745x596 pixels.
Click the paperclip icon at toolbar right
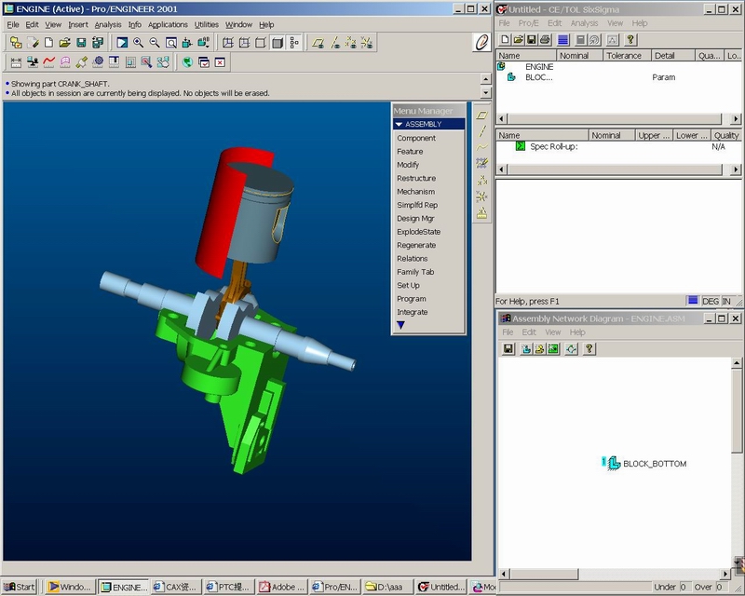[x=481, y=42]
